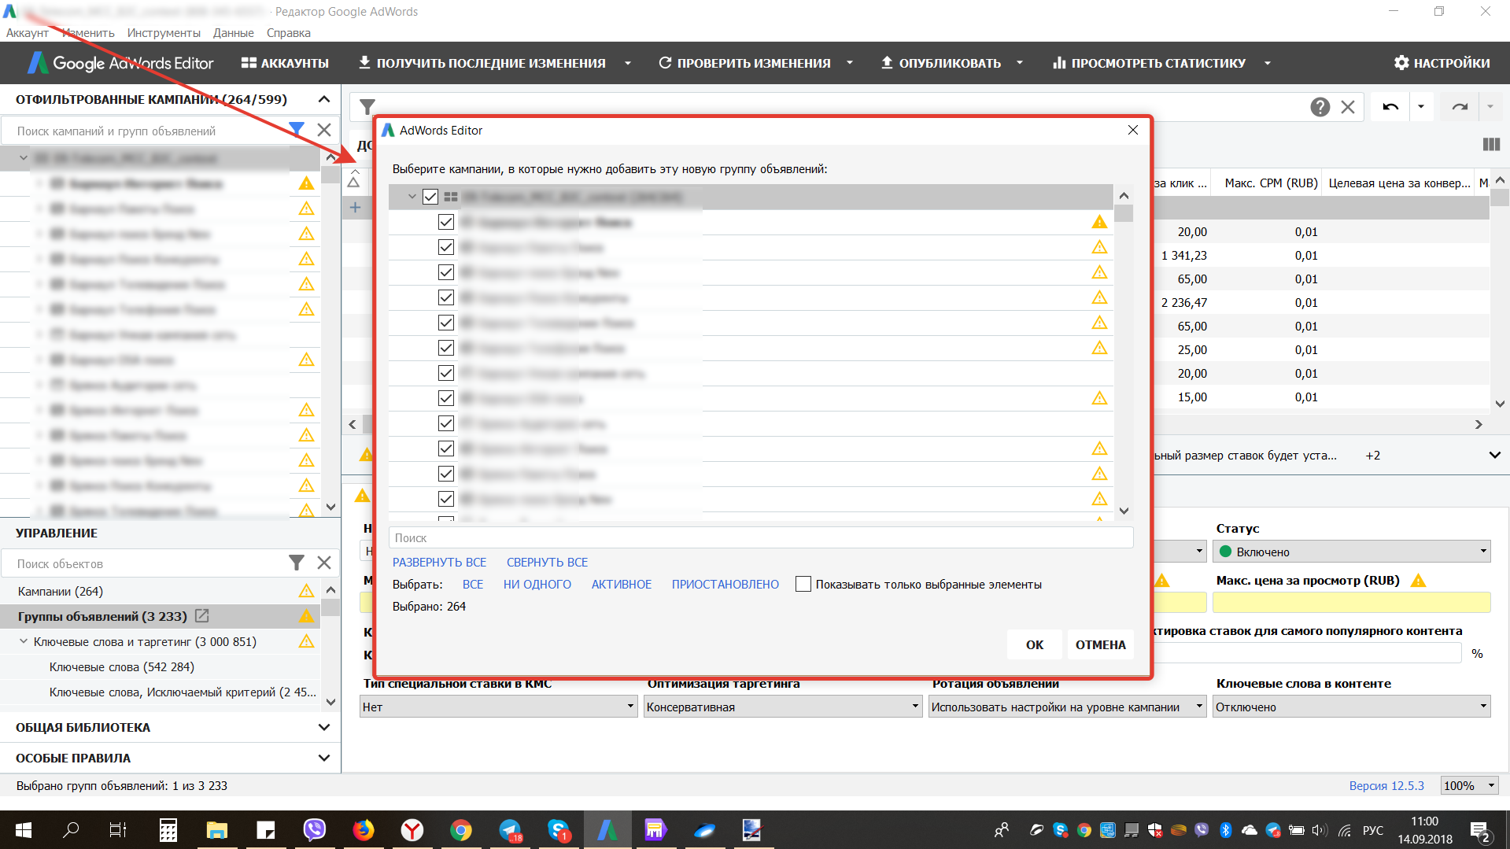Open Telegram from the taskbar
This screenshot has height=849, width=1510.
click(510, 830)
